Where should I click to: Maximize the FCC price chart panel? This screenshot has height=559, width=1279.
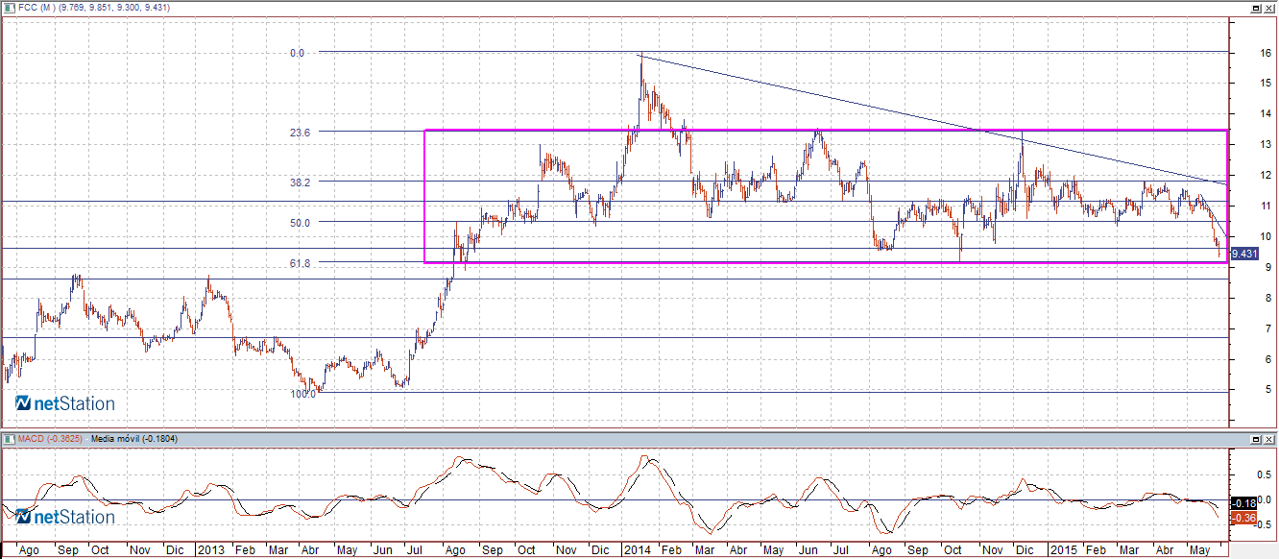tap(1257, 7)
